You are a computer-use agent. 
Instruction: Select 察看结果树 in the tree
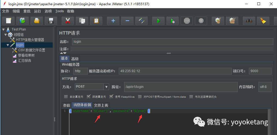click(26, 56)
